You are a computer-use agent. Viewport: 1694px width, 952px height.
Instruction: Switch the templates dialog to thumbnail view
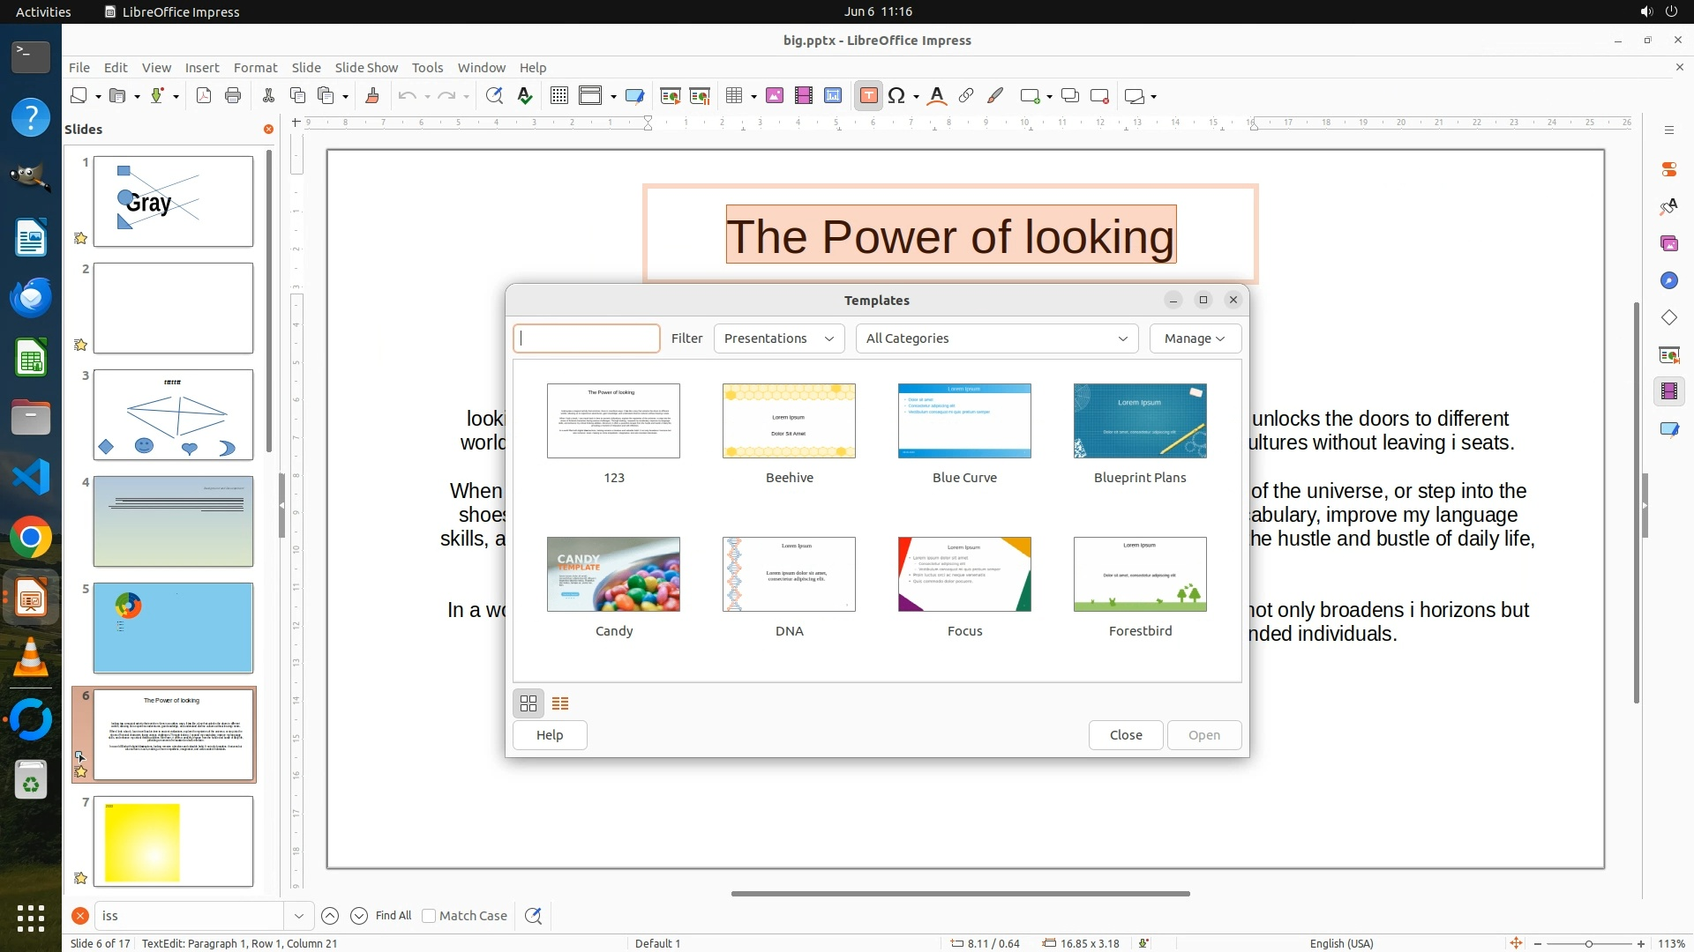point(528,703)
